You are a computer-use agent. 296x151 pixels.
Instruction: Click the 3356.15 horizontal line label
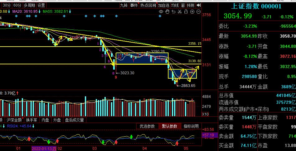195,43
